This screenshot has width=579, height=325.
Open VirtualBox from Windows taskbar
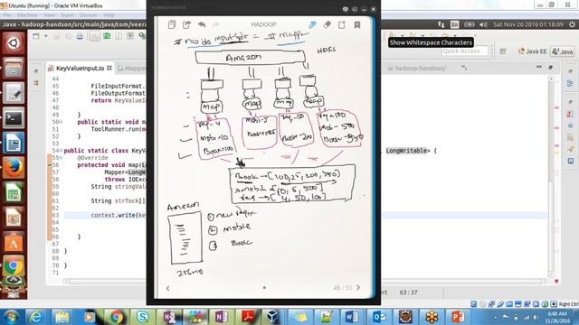pyautogui.click(x=273, y=317)
